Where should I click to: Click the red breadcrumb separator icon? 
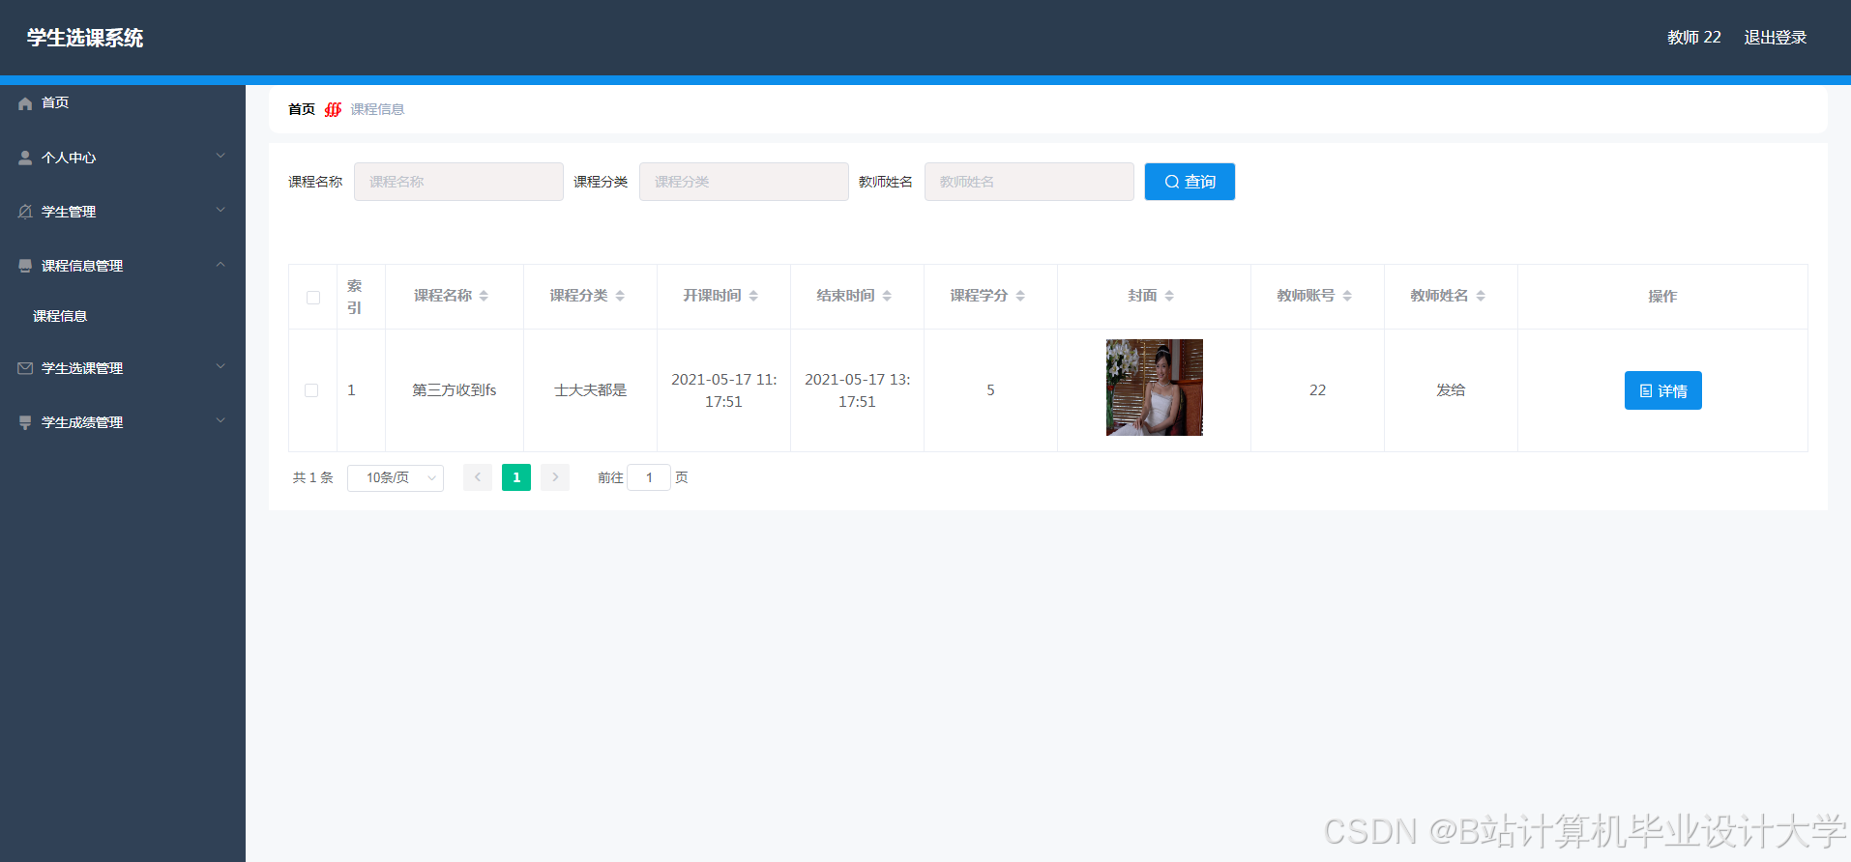(333, 109)
